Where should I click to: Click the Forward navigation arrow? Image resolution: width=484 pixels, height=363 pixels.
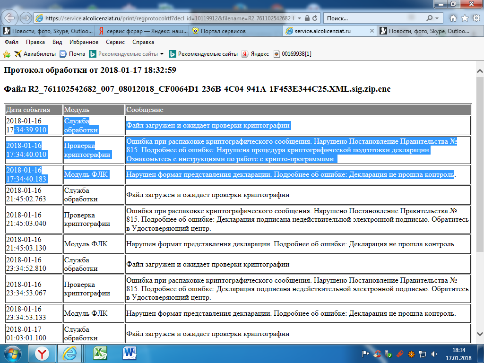pyautogui.click(x=26, y=18)
